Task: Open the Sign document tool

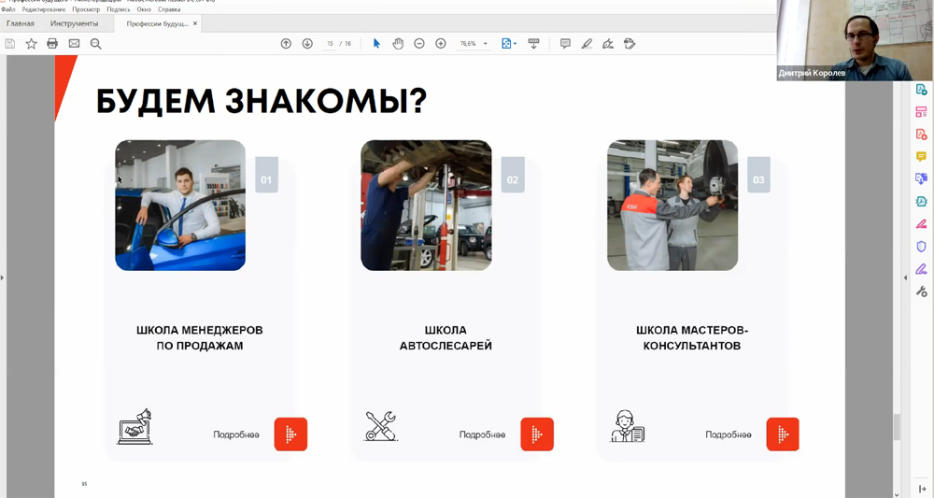Action: pyautogui.click(x=608, y=44)
